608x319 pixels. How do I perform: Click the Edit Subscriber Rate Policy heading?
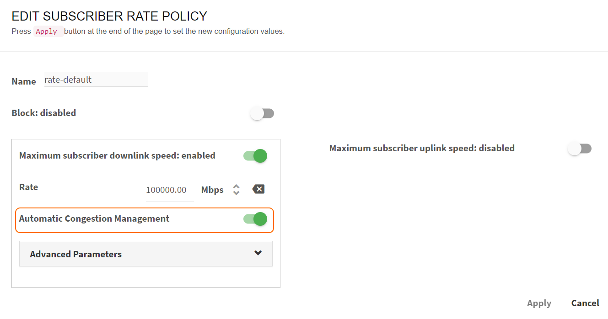click(x=109, y=16)
